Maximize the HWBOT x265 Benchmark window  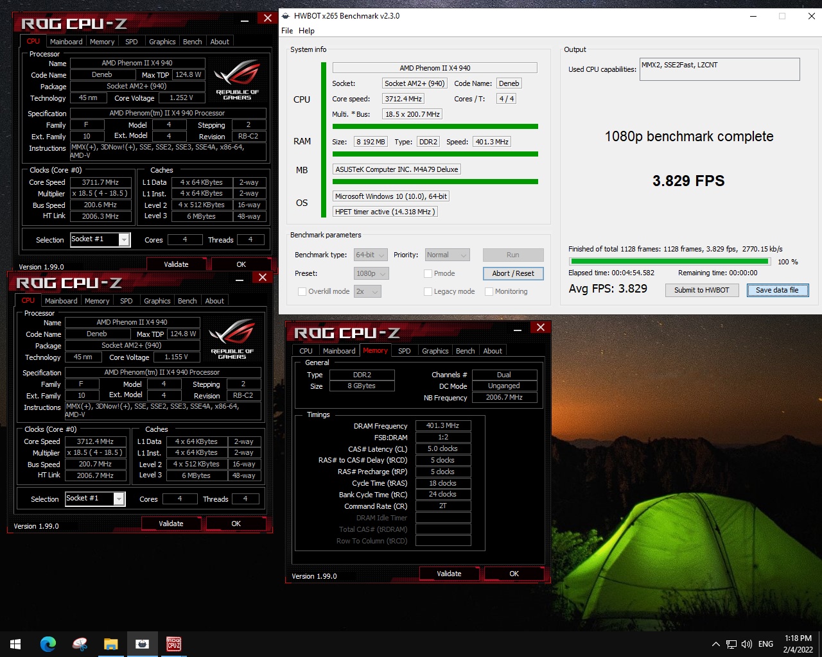pyautogui.click(x=782, y=16)
